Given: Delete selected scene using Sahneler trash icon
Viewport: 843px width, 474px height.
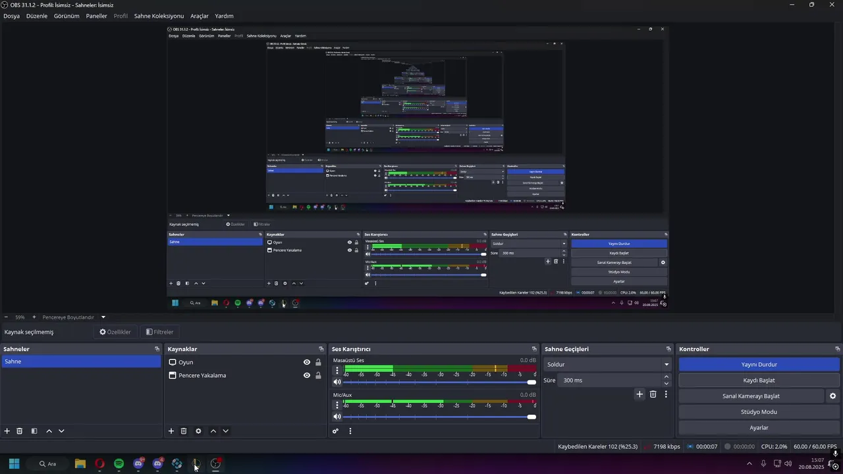Looking at the screenshot, I should coord(20,431).
